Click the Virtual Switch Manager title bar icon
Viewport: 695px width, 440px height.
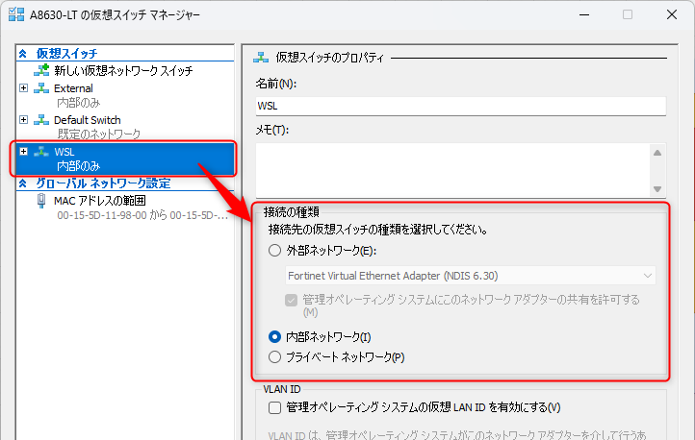click(16, 14)
